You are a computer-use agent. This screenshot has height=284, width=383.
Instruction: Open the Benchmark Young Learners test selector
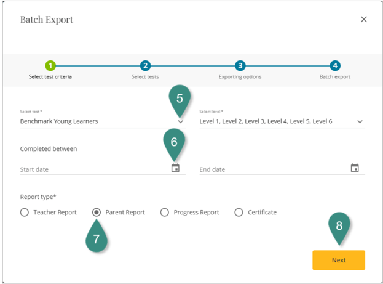92,121
